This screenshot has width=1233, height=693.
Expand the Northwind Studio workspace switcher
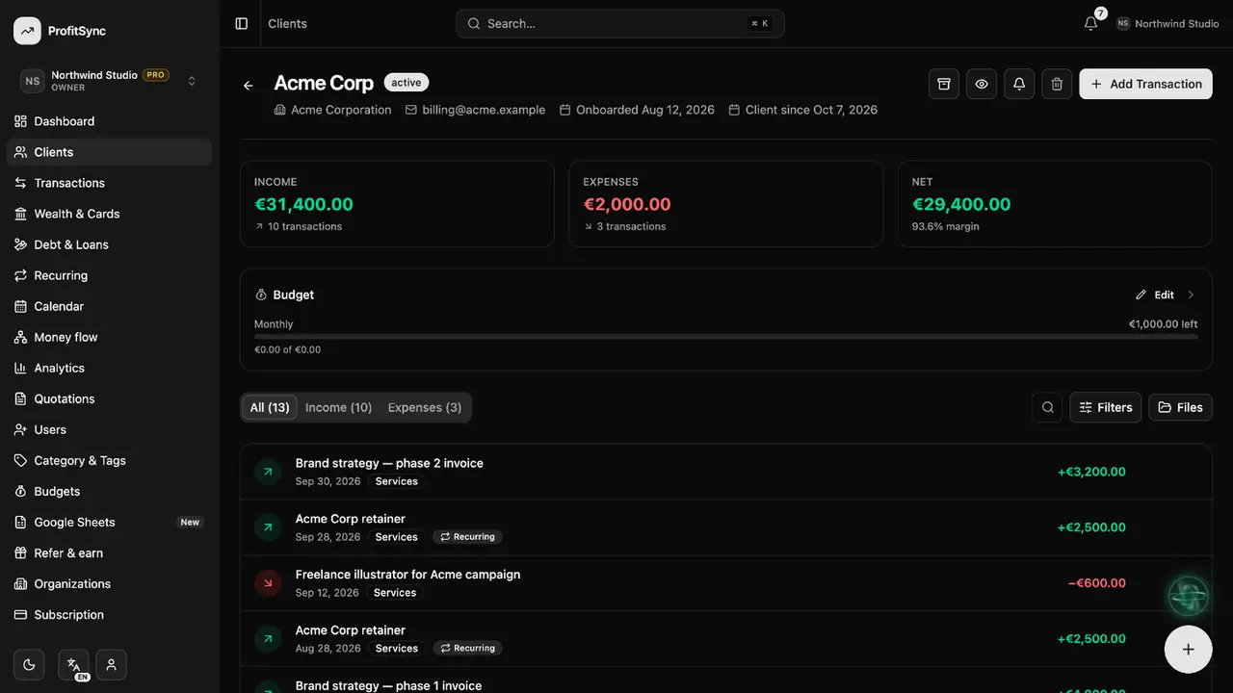pyautogui.click(x=110, y=81)
